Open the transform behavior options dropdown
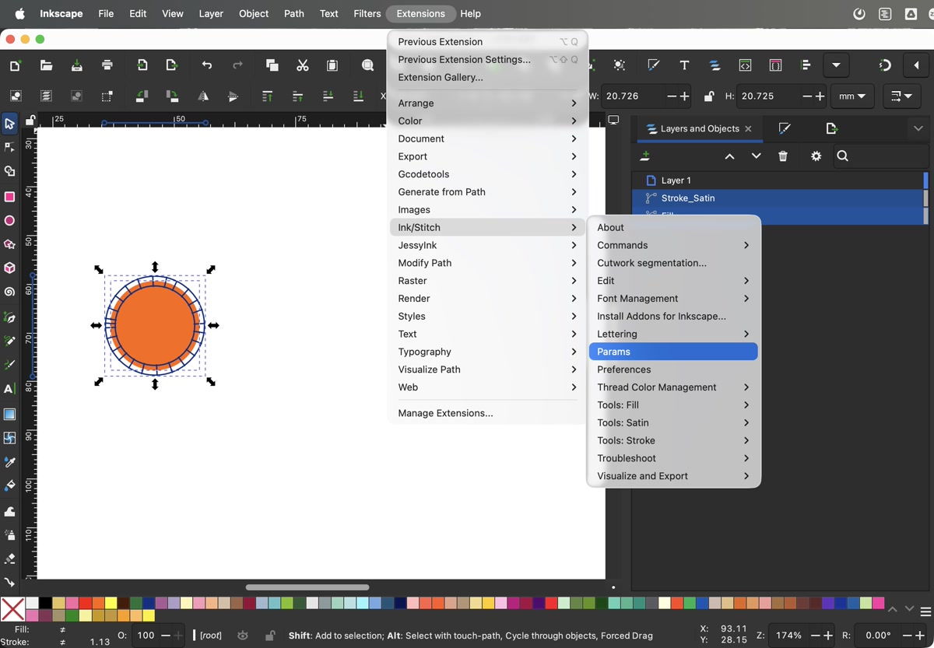Screen dimensions: 934x648 tap(901, 96)
